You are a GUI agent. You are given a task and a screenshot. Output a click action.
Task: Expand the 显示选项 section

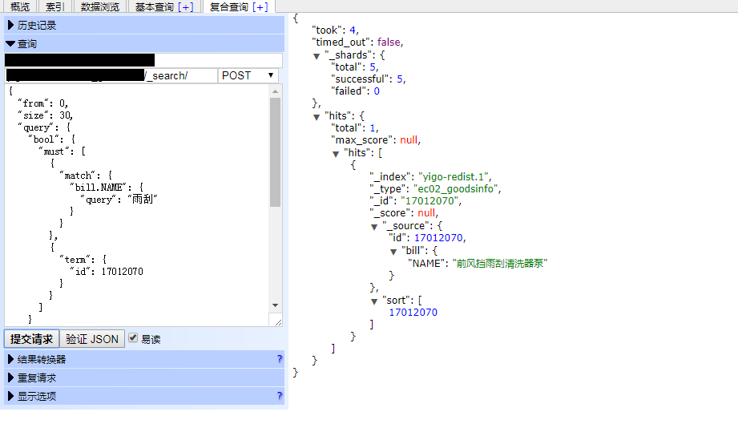click(144, 397)
